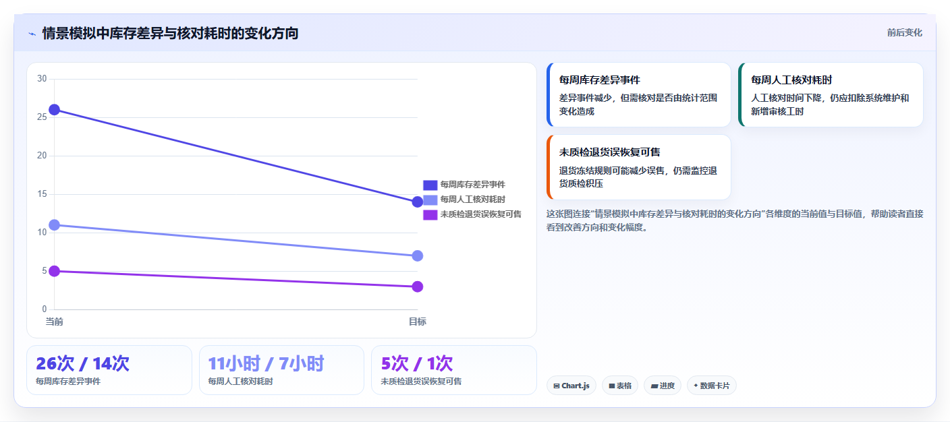
Task: Click y-axis label 15
Action: [42, 194]
